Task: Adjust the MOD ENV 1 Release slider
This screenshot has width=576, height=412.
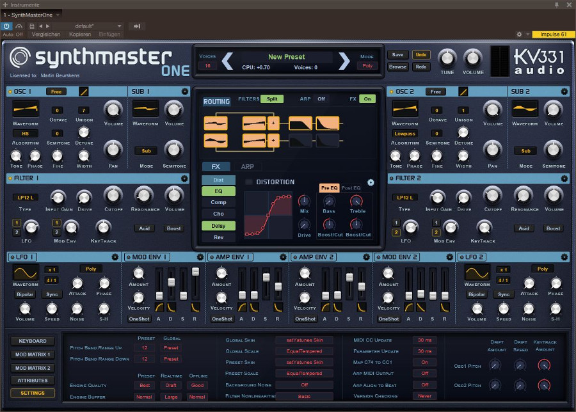Action: (195, 271)
